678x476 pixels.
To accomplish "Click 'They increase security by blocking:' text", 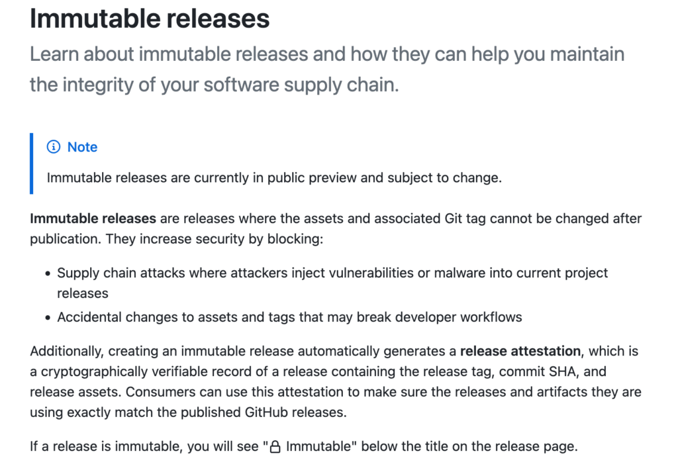I will pos(215,238).
